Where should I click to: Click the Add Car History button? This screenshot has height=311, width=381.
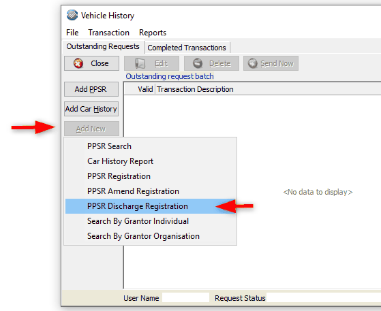[91, 109]
